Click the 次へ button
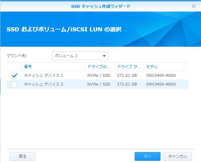 tap(147, 156)
